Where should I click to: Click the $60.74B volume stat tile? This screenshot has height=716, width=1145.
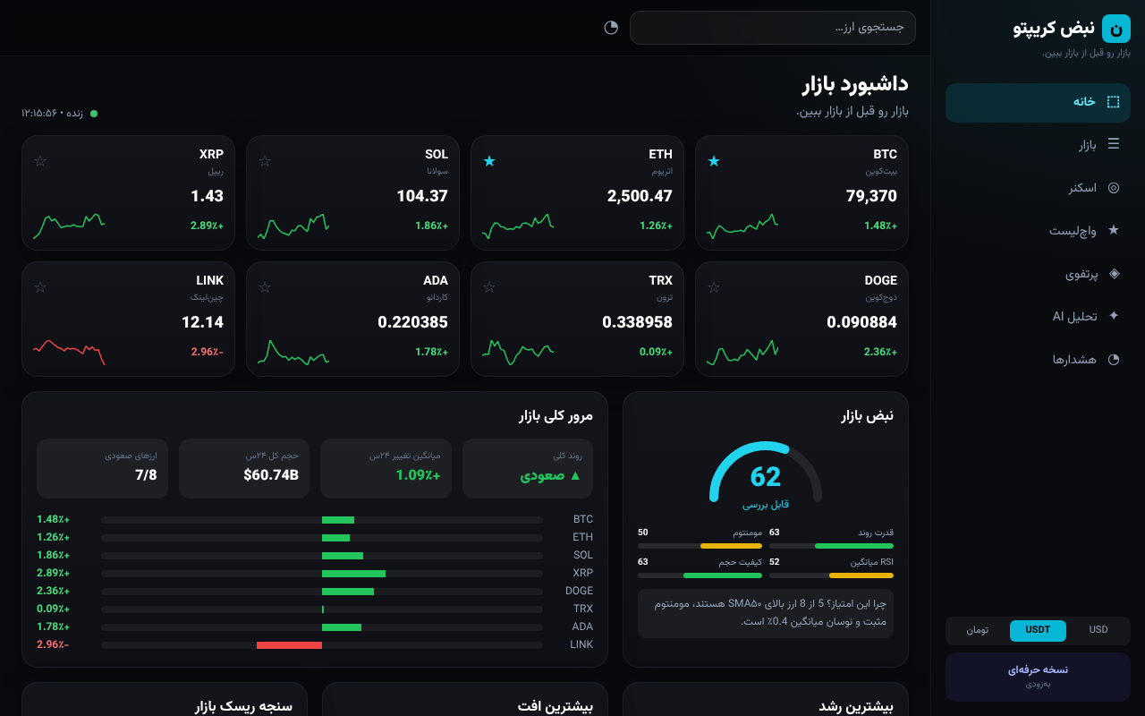(244, 468)
